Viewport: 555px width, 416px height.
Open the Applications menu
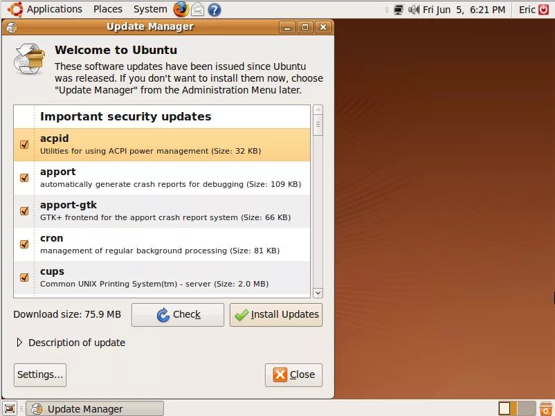click(55, 9)
